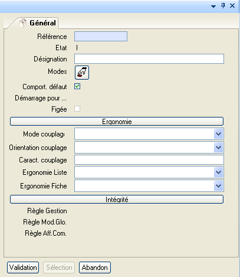This screenshot has height=277, width=240.
Task: Enable the Figée checkbox
Action: click(x=77, y=109)
